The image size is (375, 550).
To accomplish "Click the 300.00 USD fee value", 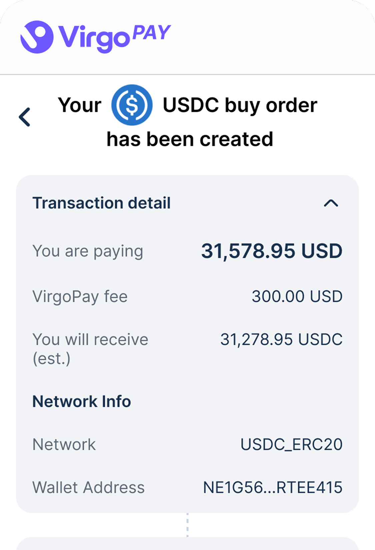I will [x=297, y=296].
